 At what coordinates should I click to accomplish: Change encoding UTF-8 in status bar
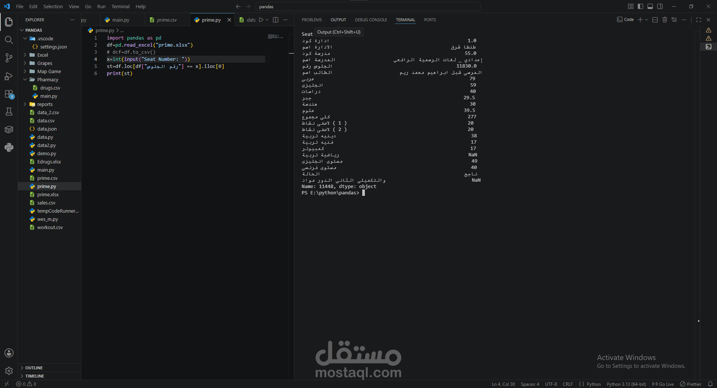[x=551, y=384]
